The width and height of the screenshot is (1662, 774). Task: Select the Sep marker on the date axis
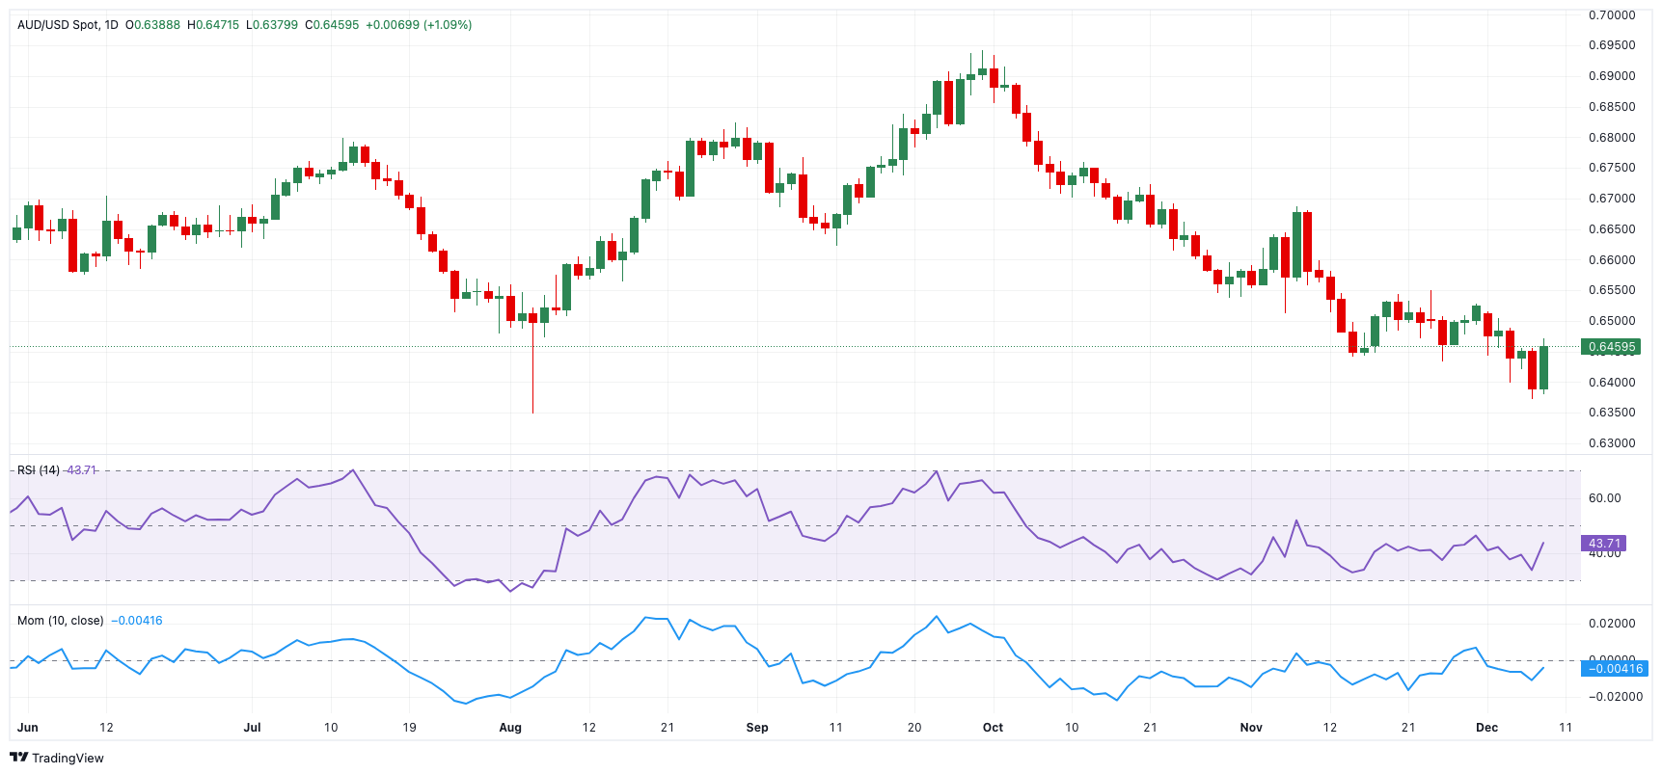(757, 728)
